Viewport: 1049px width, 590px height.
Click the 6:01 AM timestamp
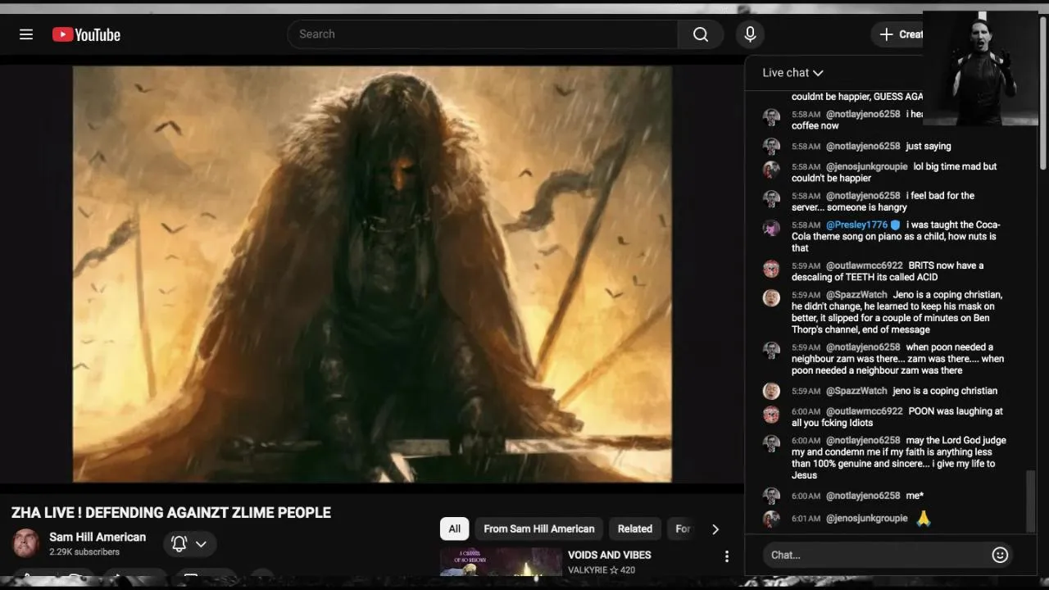tap(806, 519)
